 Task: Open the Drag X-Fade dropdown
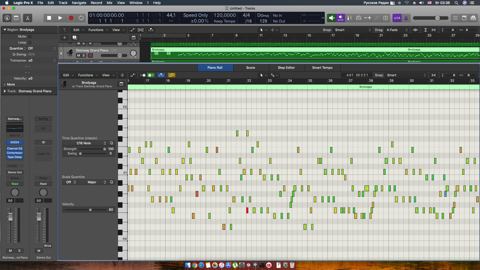coord(397,30)
